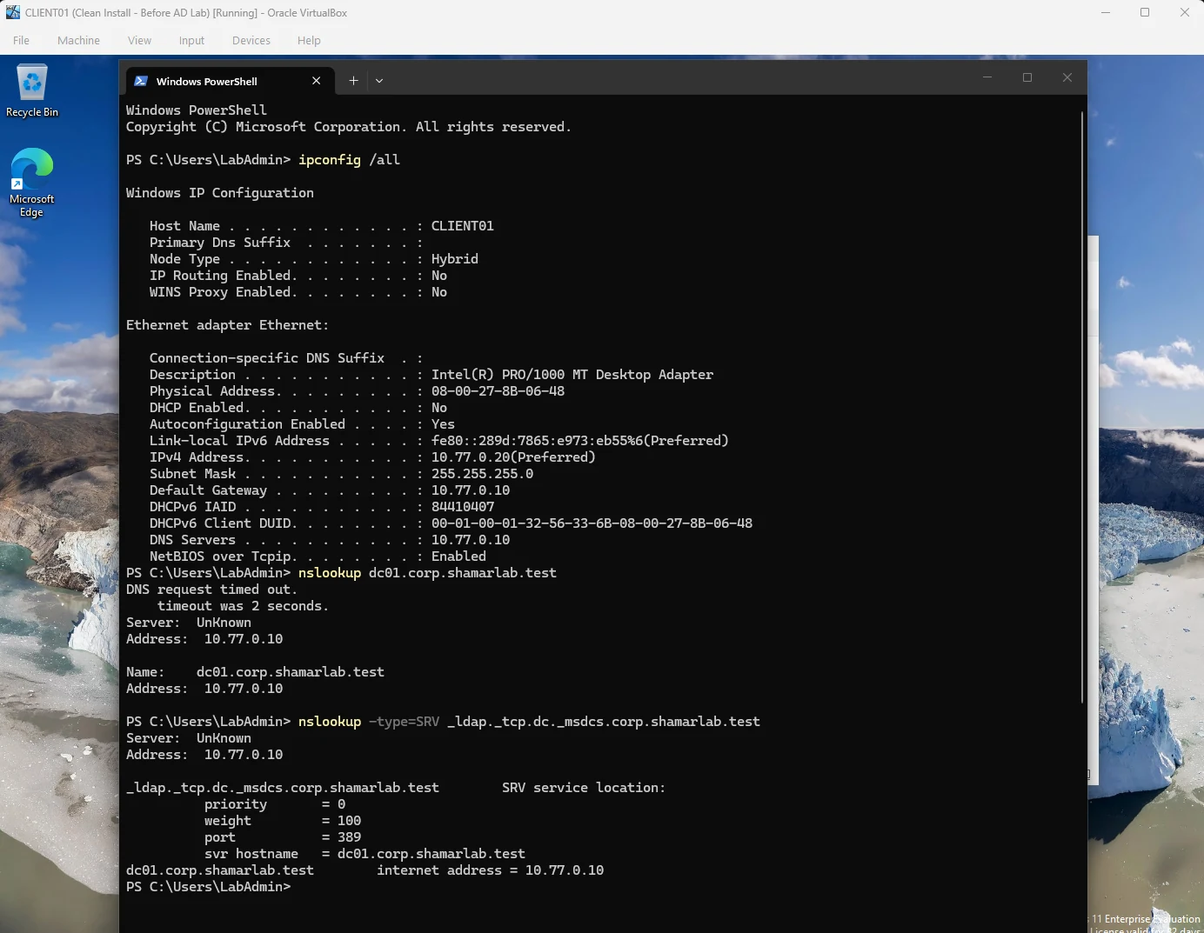This screenshot has width=1204, height=933.
Task: Close the Windows PowerShell tab
Action: (x=316, y=81)
